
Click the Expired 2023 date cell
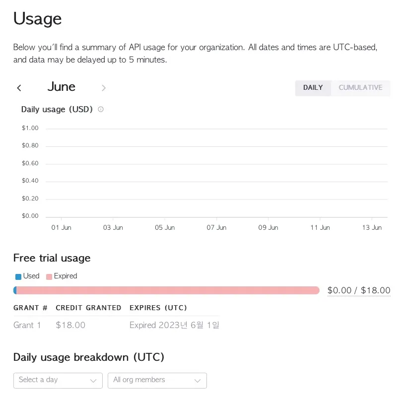click(x=174, y=325)
